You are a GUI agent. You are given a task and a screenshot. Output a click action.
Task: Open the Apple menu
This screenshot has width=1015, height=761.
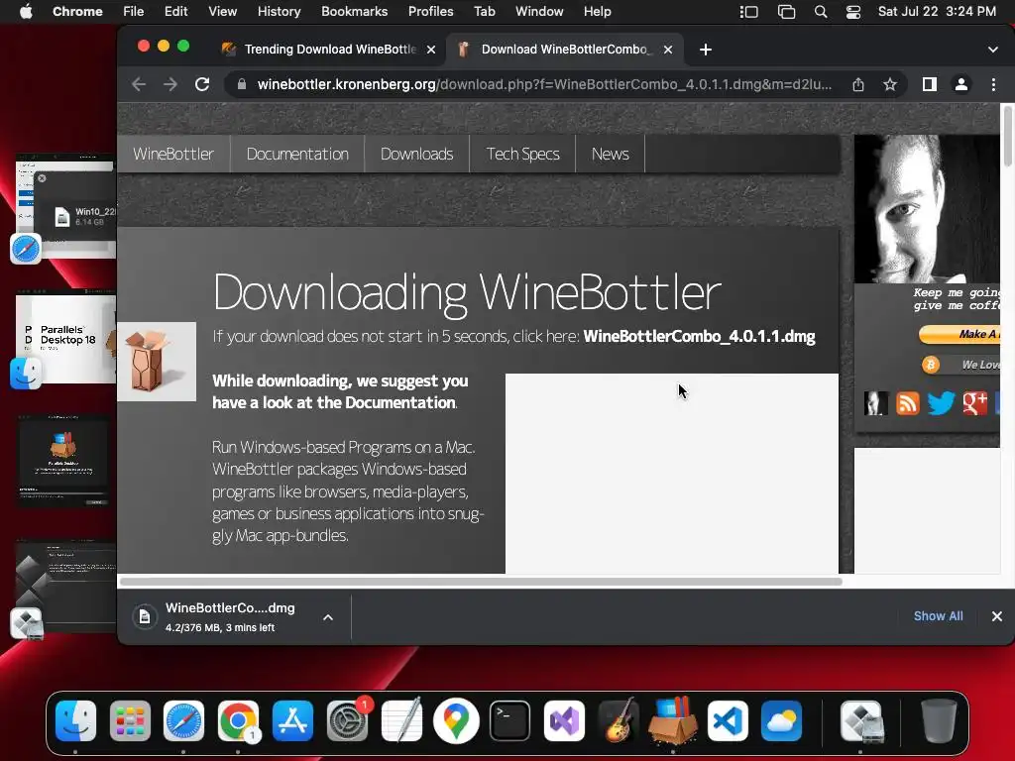[26, 12]
